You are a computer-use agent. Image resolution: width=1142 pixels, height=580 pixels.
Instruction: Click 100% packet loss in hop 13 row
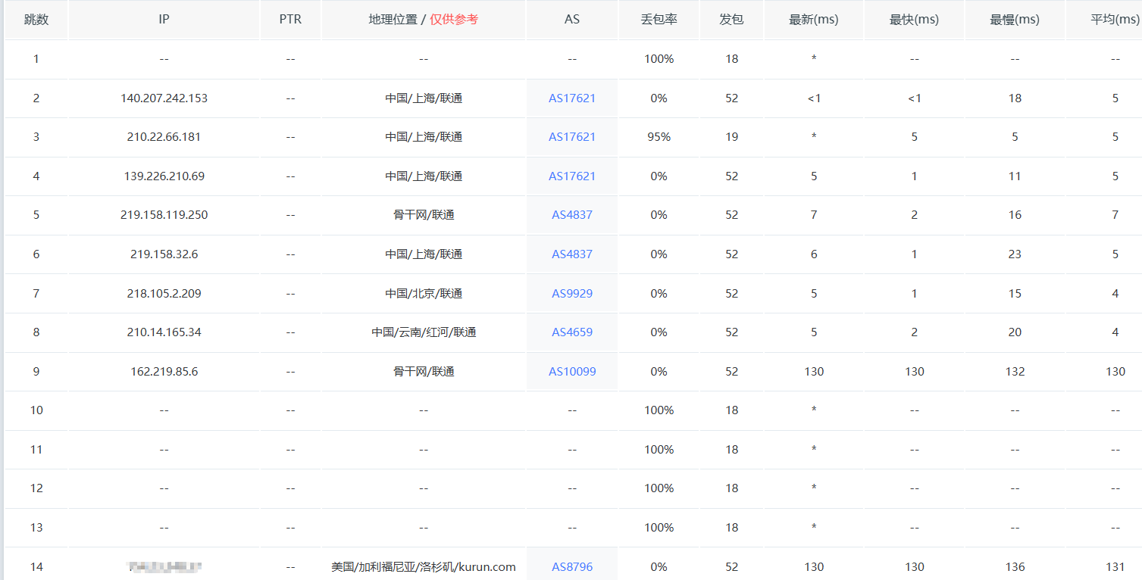click(x=659, y=528)
